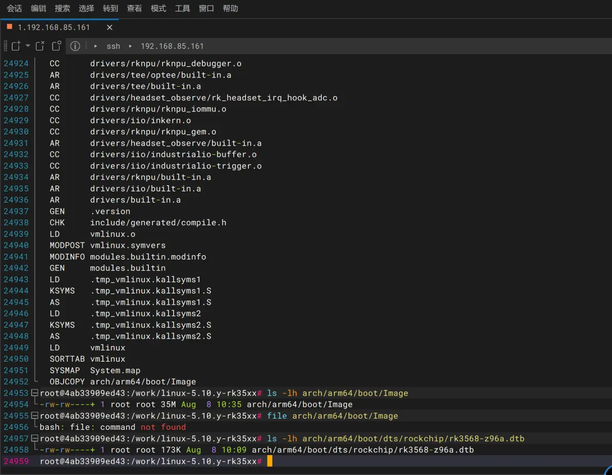Click drivers/iio/industrialio-buffer.o text

tap(174, 154)
